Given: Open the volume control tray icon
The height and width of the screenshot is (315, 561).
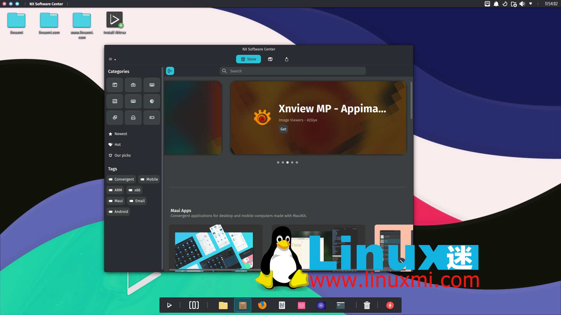Looking at the screenshot, I should click(522, 4).
